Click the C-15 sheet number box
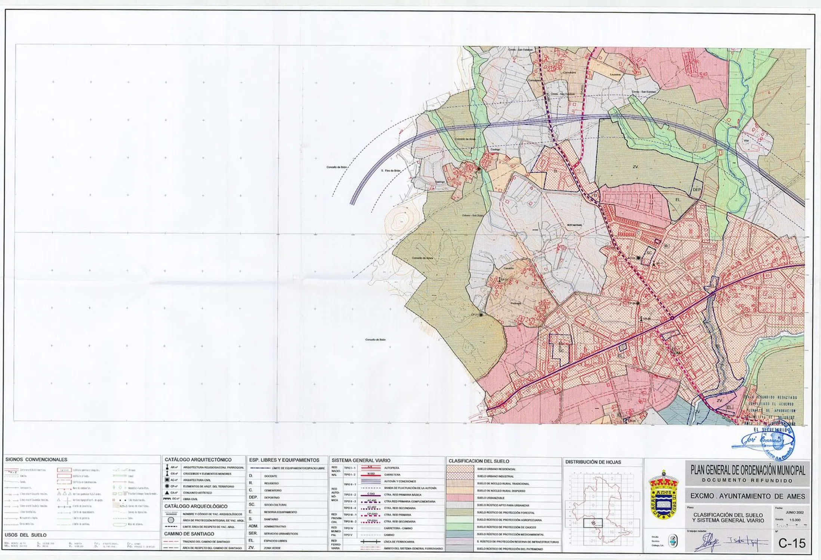 [x=792, y=544]
